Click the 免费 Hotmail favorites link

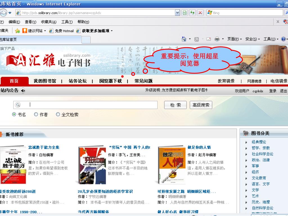(62, 31)
